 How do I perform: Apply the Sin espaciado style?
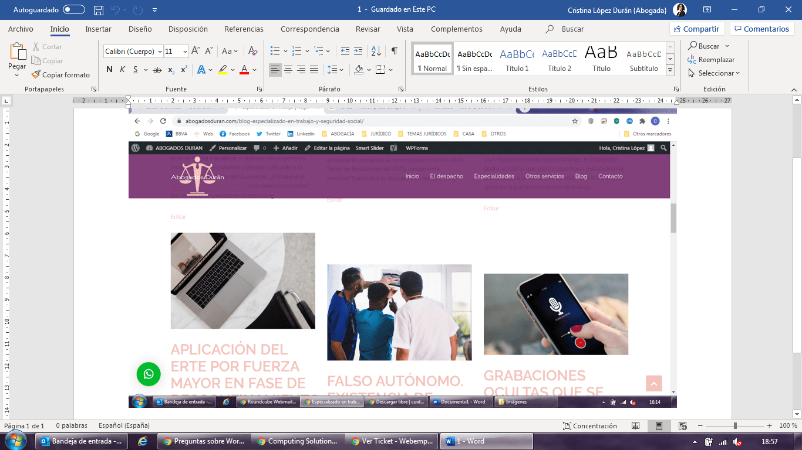[x=474, y=59]
